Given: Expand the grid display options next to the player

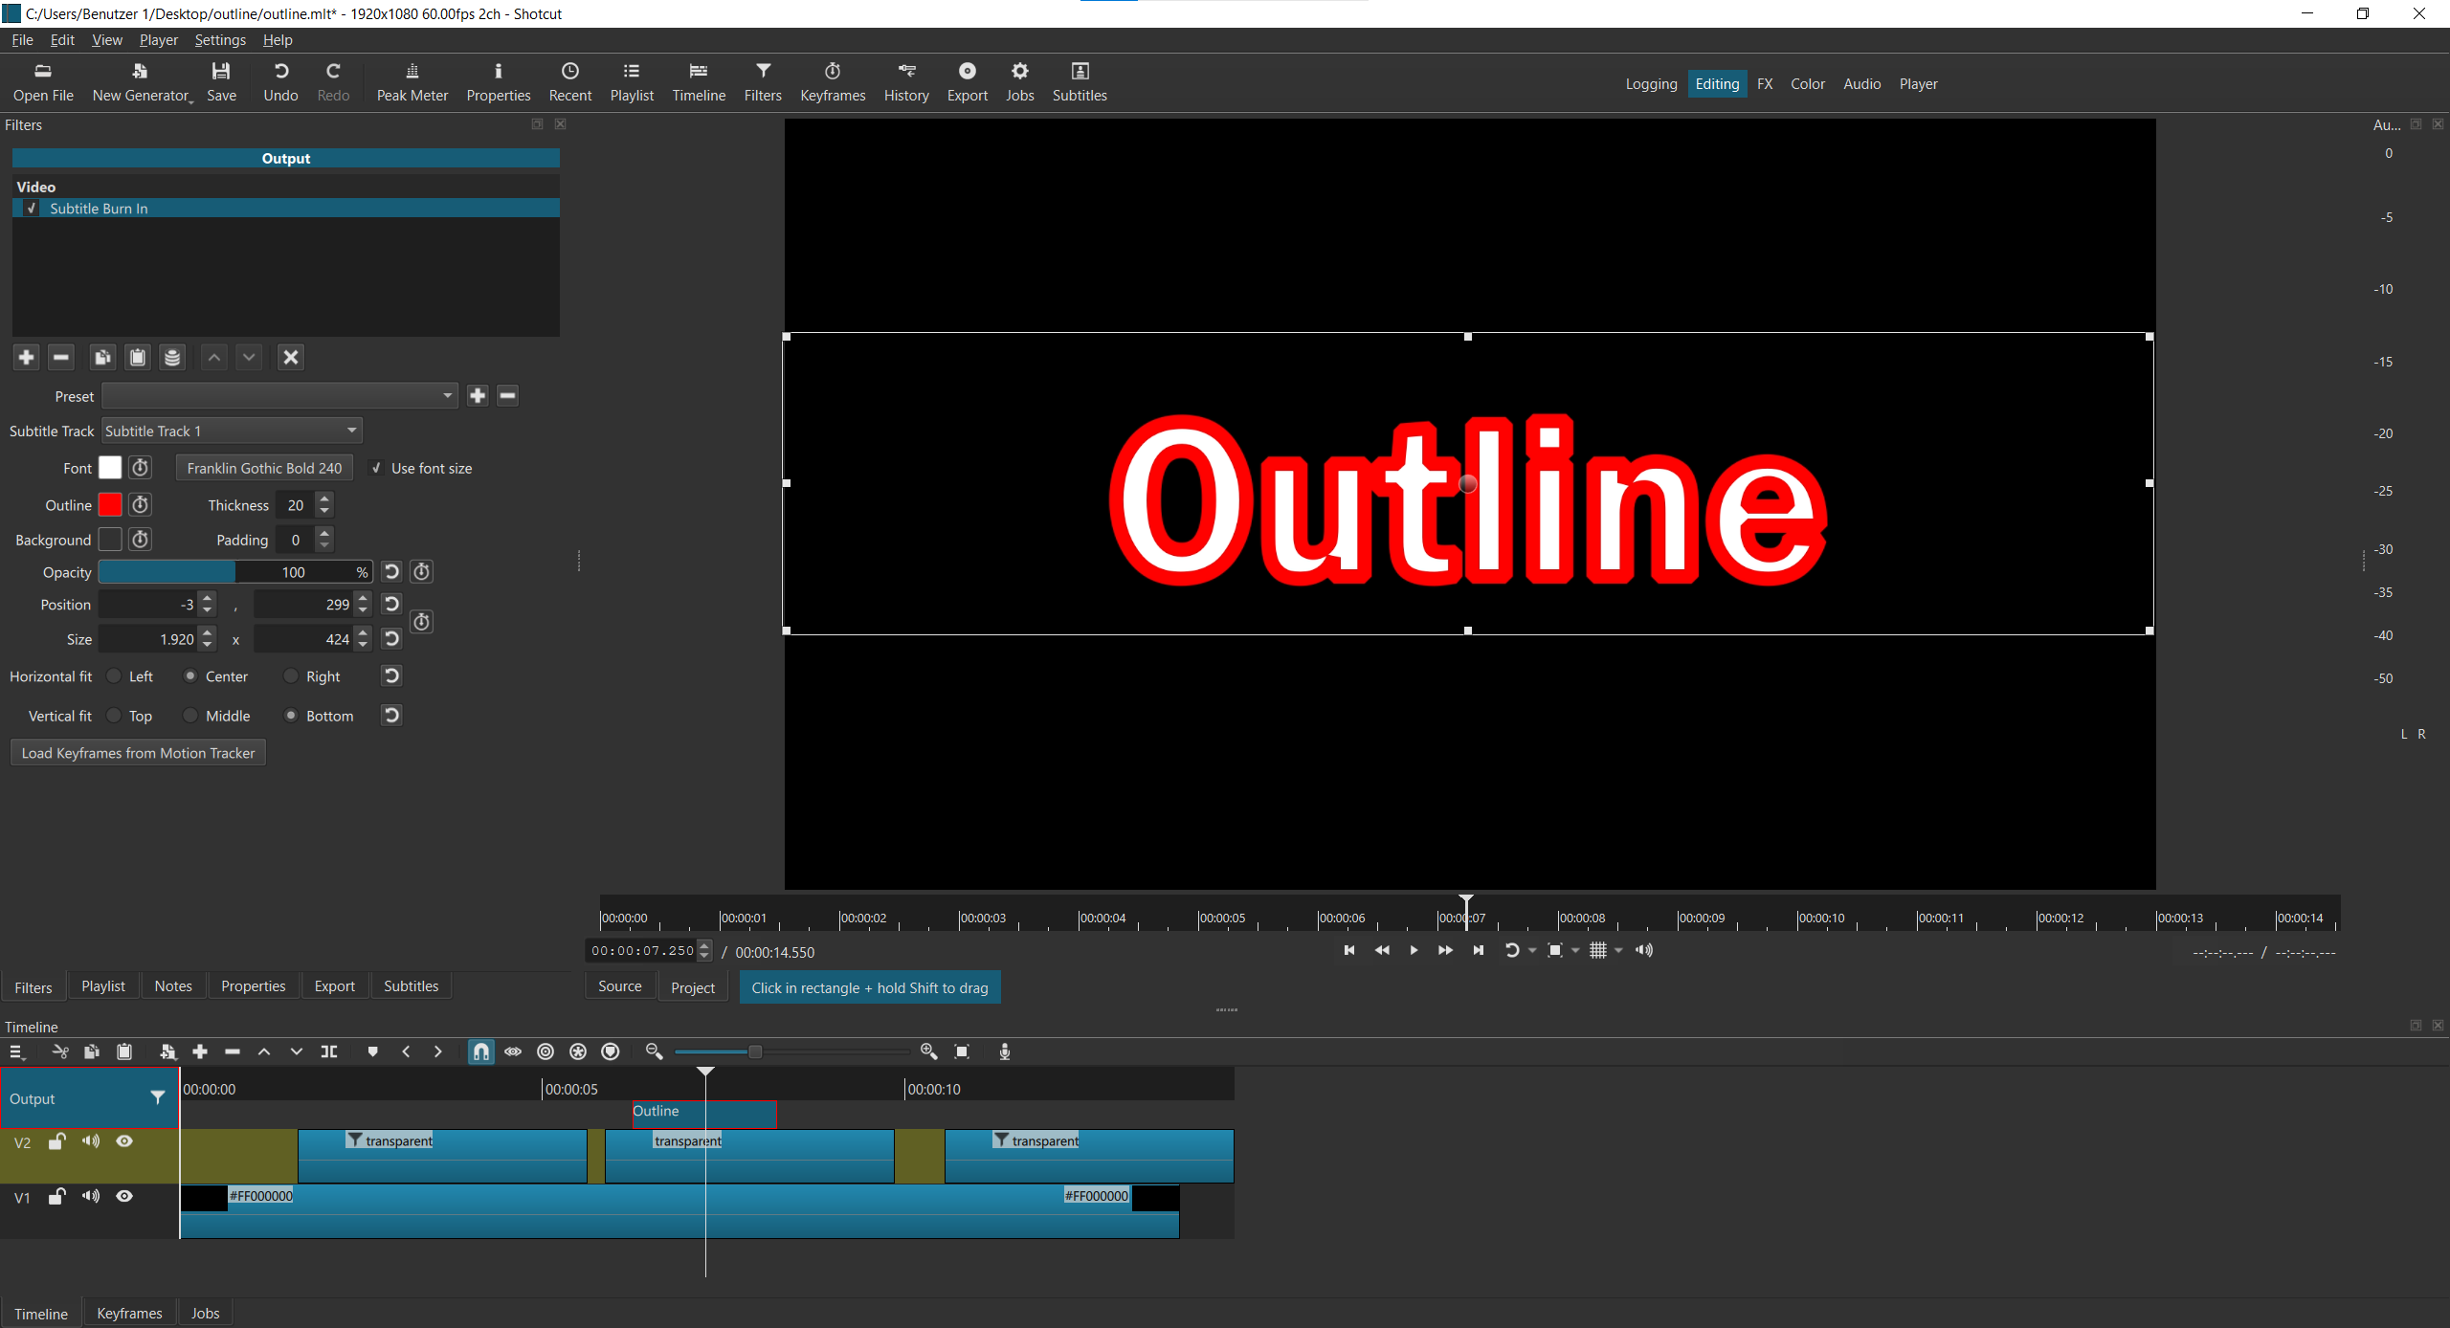Looking at the screenshot, I should 1616,950.
